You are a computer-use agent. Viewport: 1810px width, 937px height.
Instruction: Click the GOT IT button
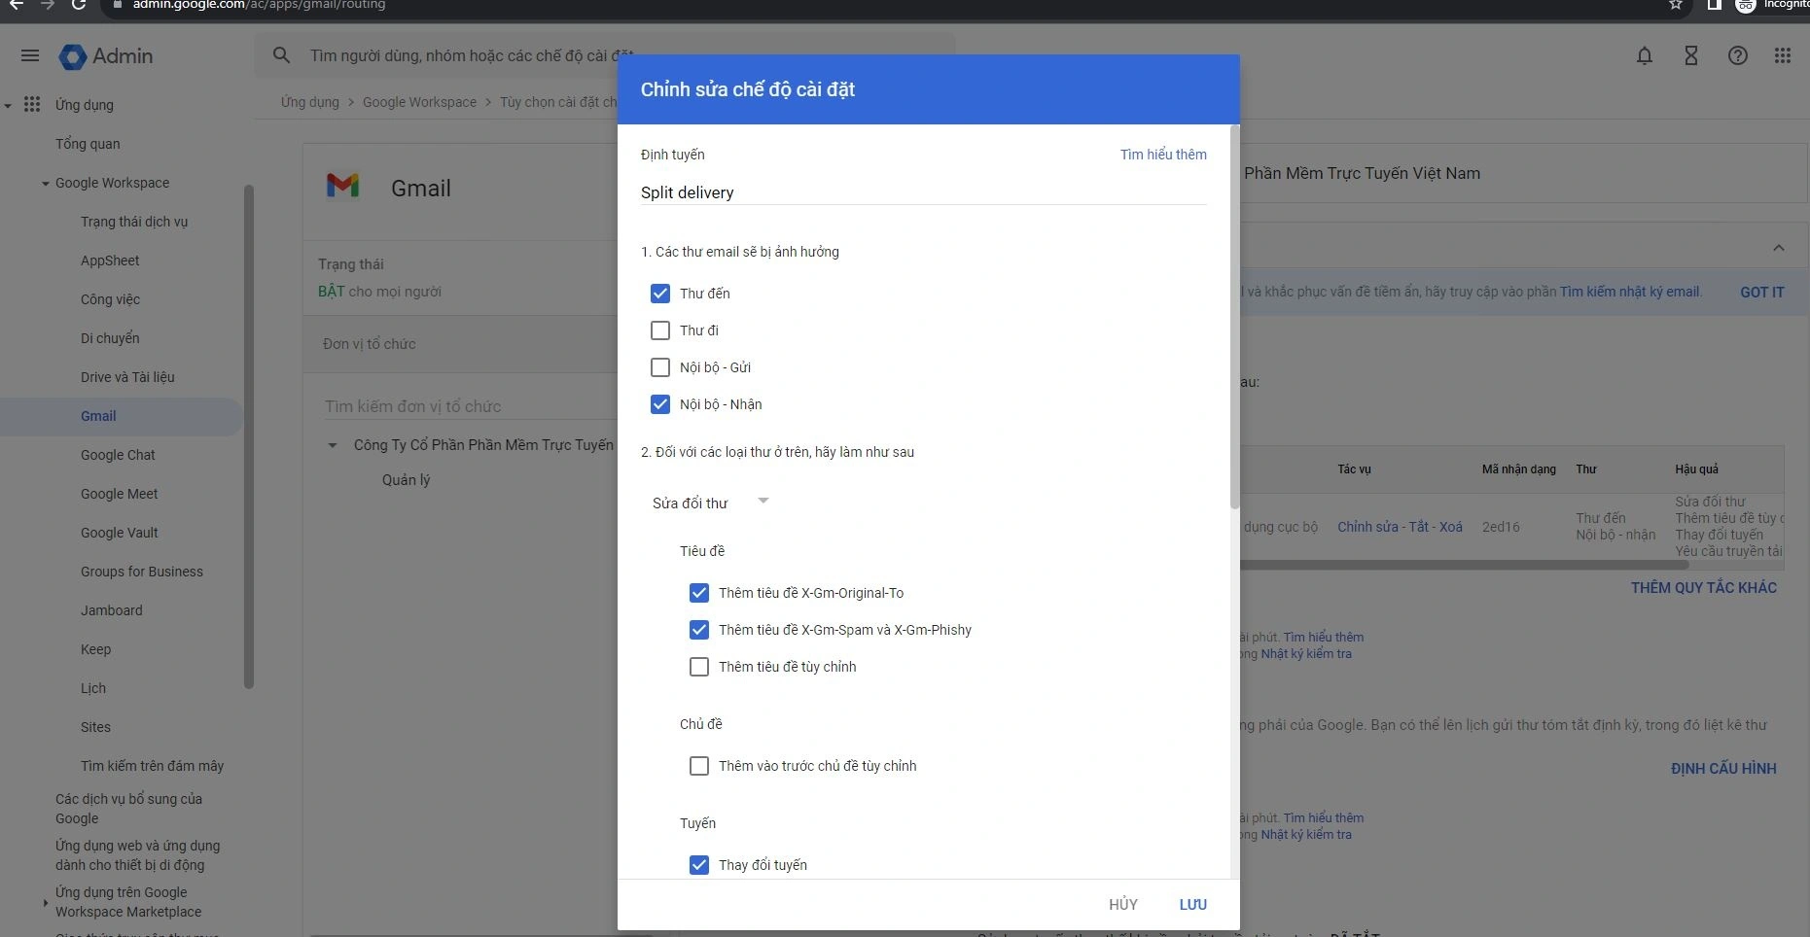1762,292
